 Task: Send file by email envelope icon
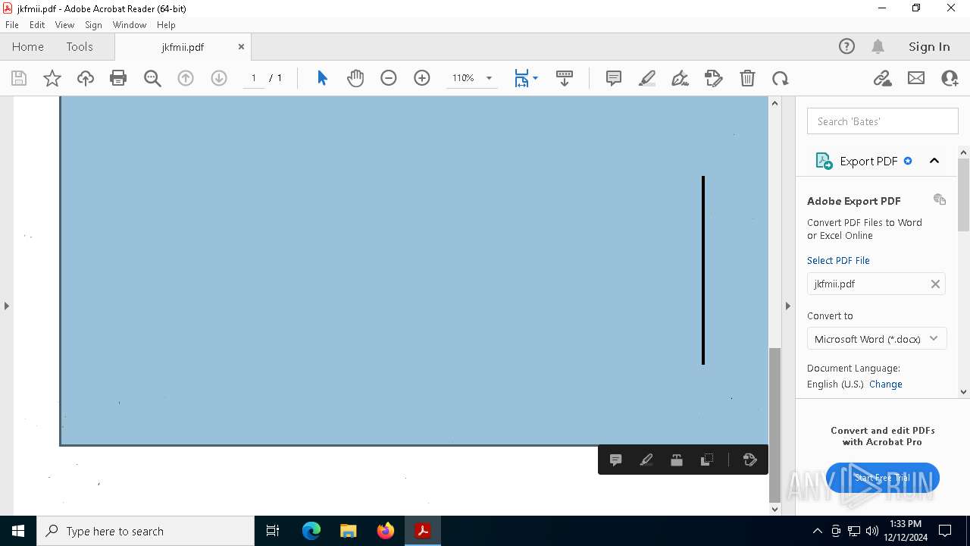coord(916,78)
